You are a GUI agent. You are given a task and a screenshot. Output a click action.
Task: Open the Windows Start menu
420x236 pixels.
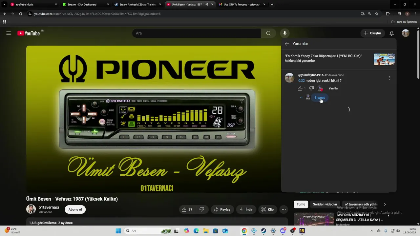click(118, 231)
